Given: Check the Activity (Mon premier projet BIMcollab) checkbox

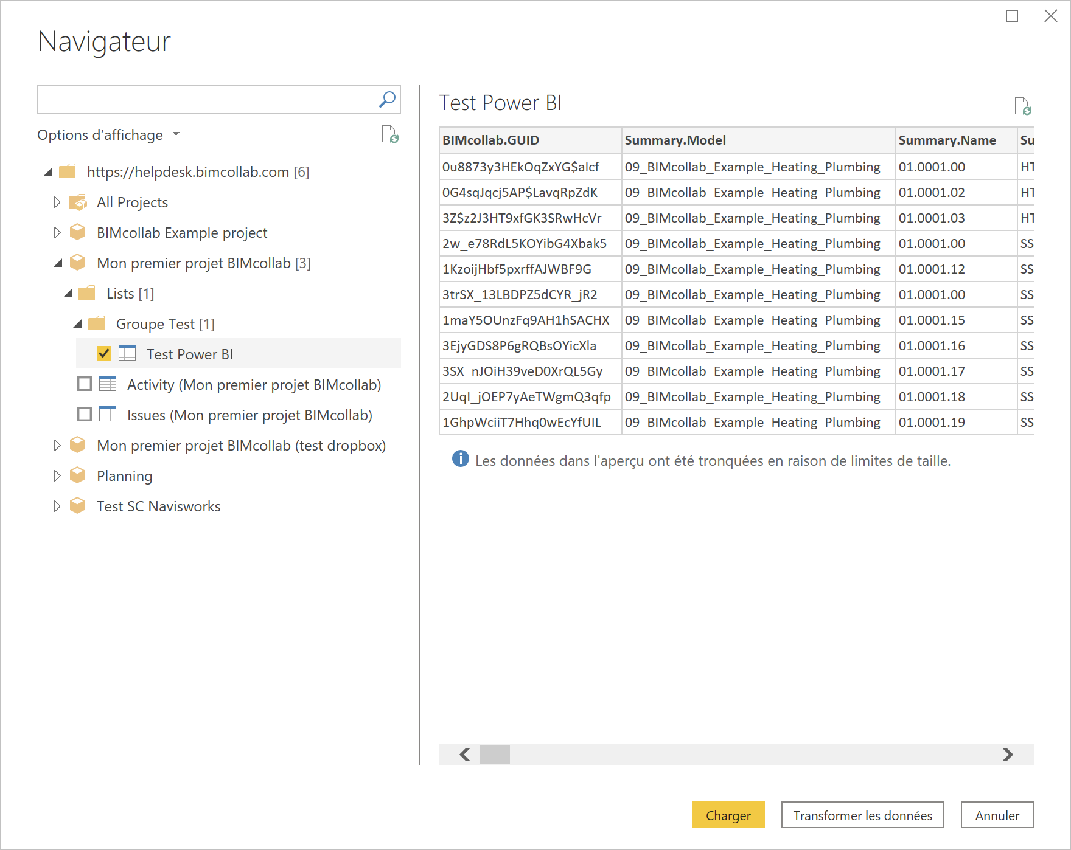Looking at the screenshot, I should tap(85, 384).
